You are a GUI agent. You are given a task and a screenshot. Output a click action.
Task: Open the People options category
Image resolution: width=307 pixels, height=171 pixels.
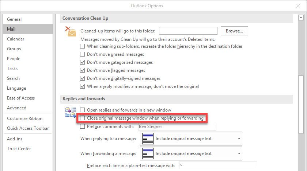point(28,59)
